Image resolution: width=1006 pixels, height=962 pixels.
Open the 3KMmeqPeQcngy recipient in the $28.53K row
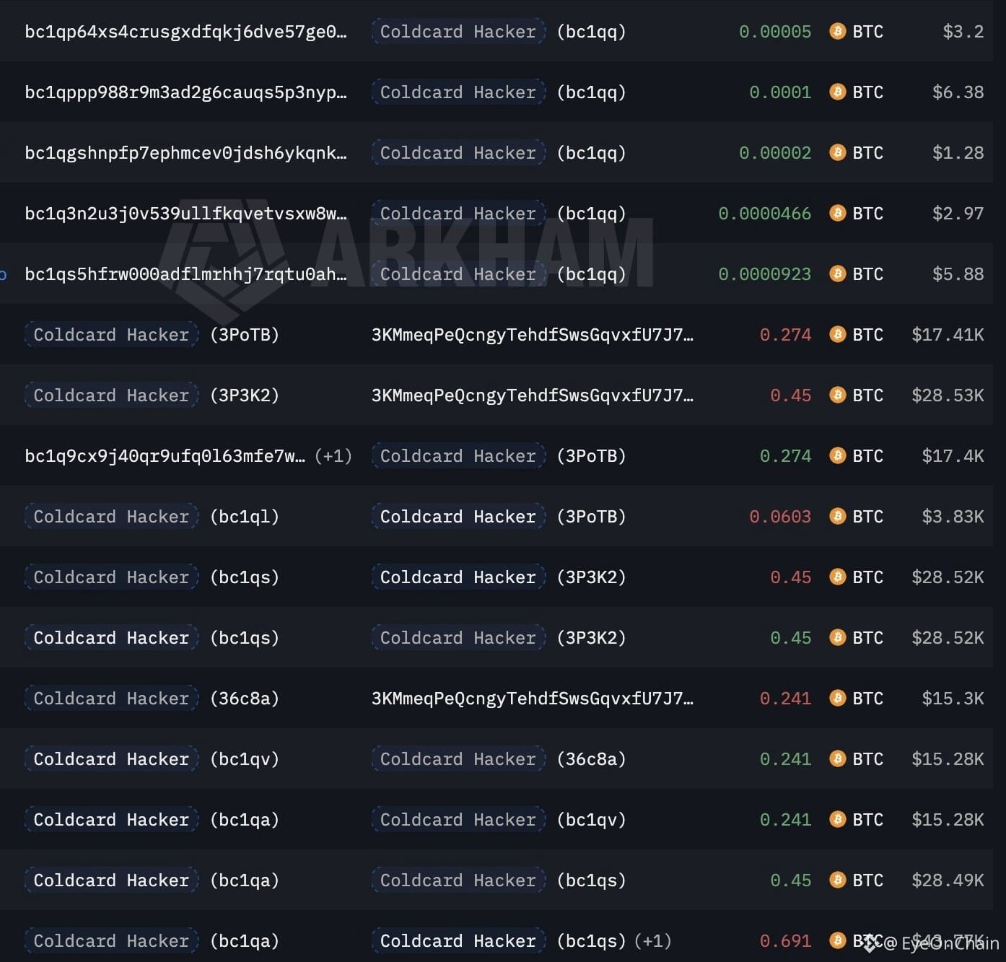tap(533, 395)
